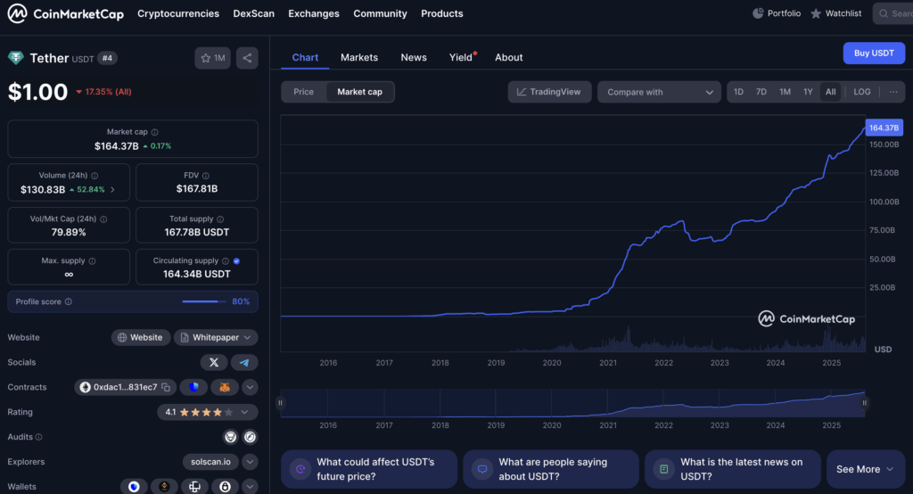Toggle LOG scale on chart
Image resolution: width=913 pixels, height=494 pixels.
862,92
